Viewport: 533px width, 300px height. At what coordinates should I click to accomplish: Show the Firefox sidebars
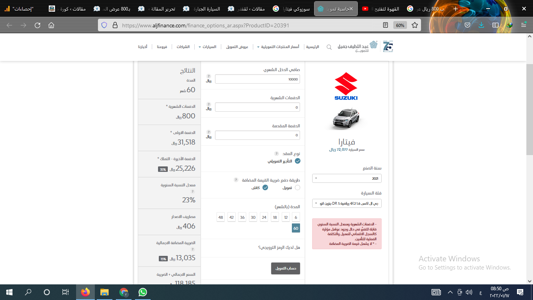(496, 25)
